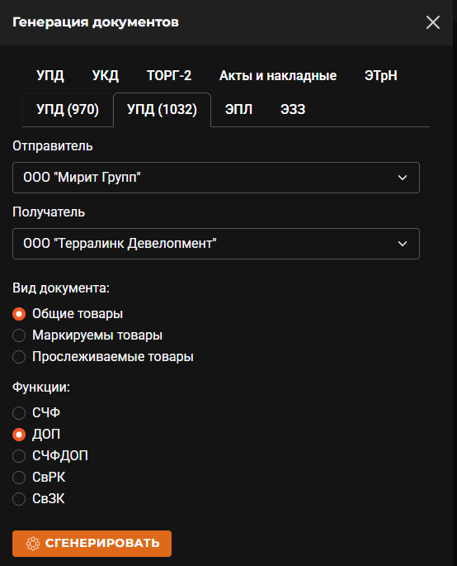The width and height of the screenshot is (457, 566).
Task: Open the ООО "Мирит Групп" combo box
Action: click(x=216, y=178)
